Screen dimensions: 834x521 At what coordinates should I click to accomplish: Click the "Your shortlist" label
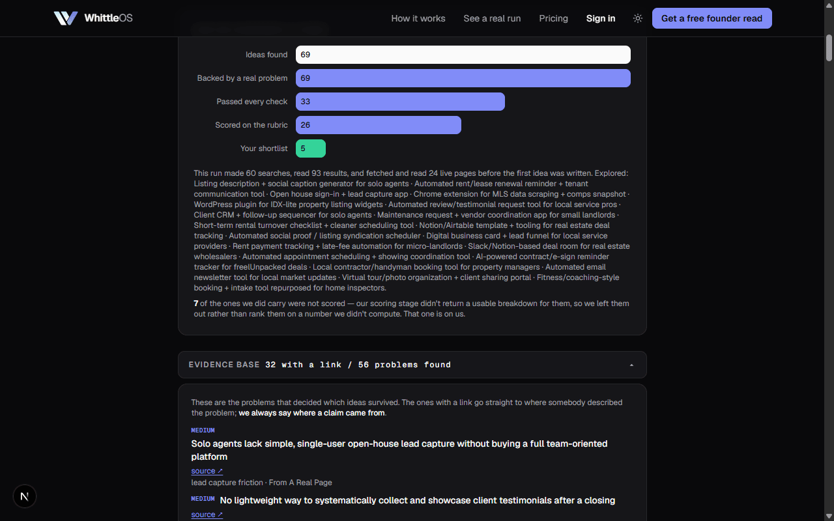click(x=264, y=148)
